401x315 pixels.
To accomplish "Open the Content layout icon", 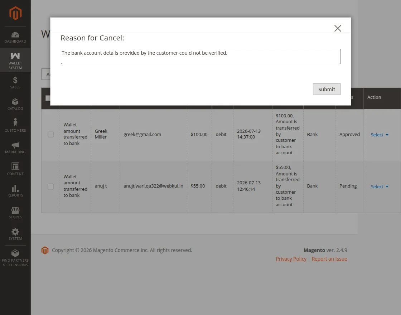I will [15, 166].
